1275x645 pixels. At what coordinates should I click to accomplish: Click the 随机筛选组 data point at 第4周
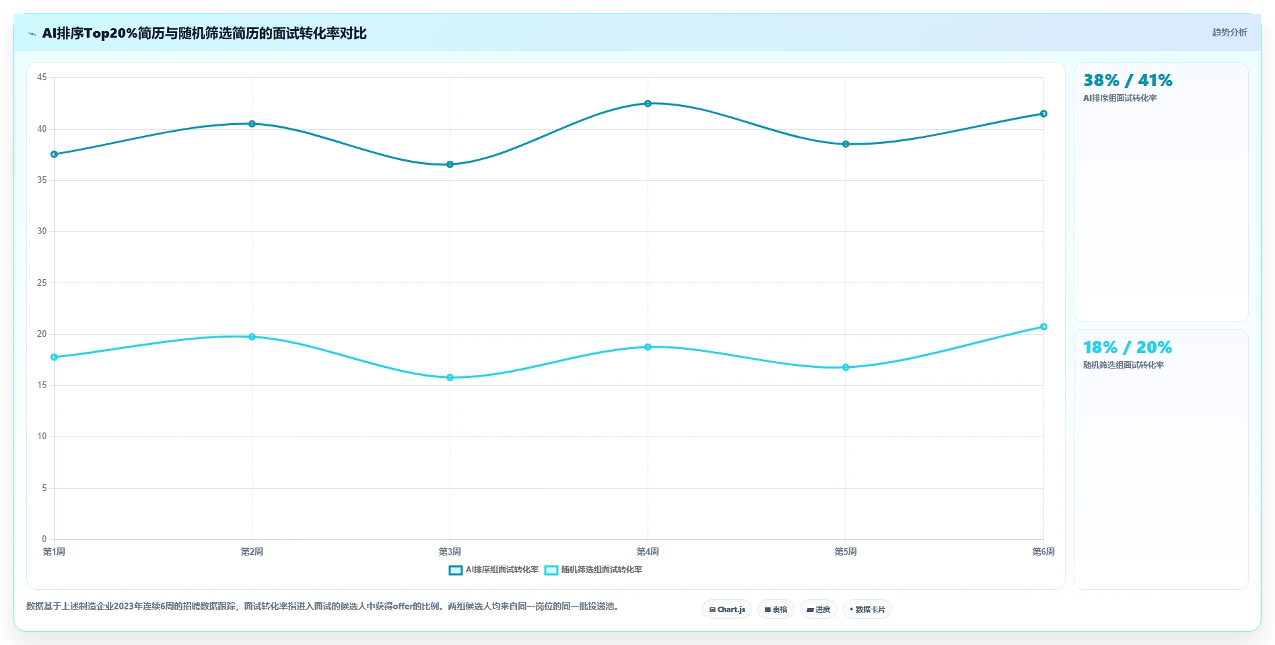pos(648,347)
